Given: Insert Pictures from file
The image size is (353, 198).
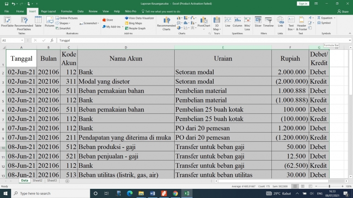Looking at the screenshot, I should click(50, 22).
